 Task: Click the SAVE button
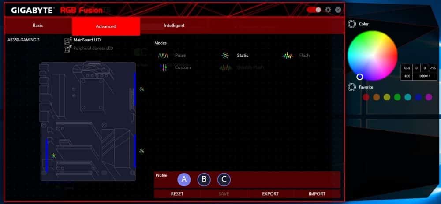[224, 194]
